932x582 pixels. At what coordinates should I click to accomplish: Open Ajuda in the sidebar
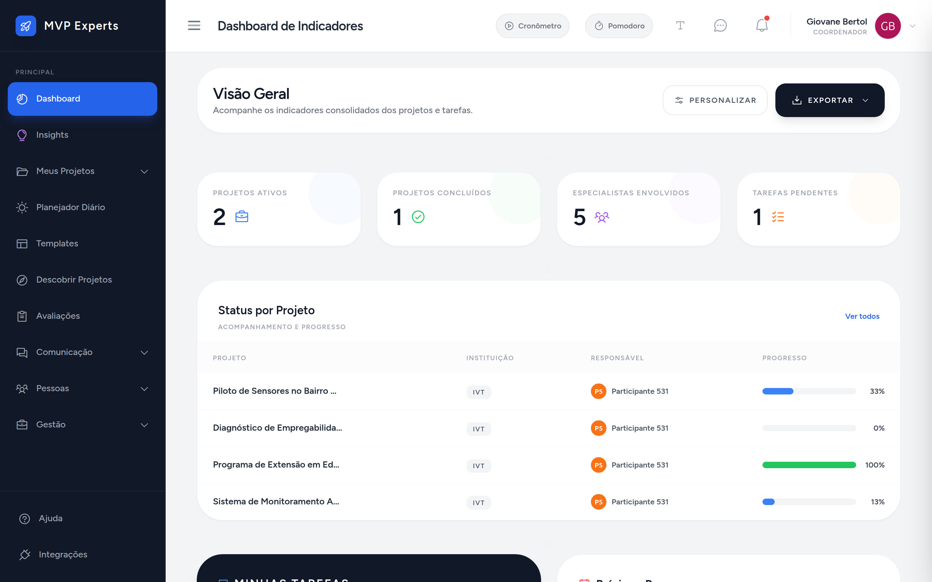[83, 519]
